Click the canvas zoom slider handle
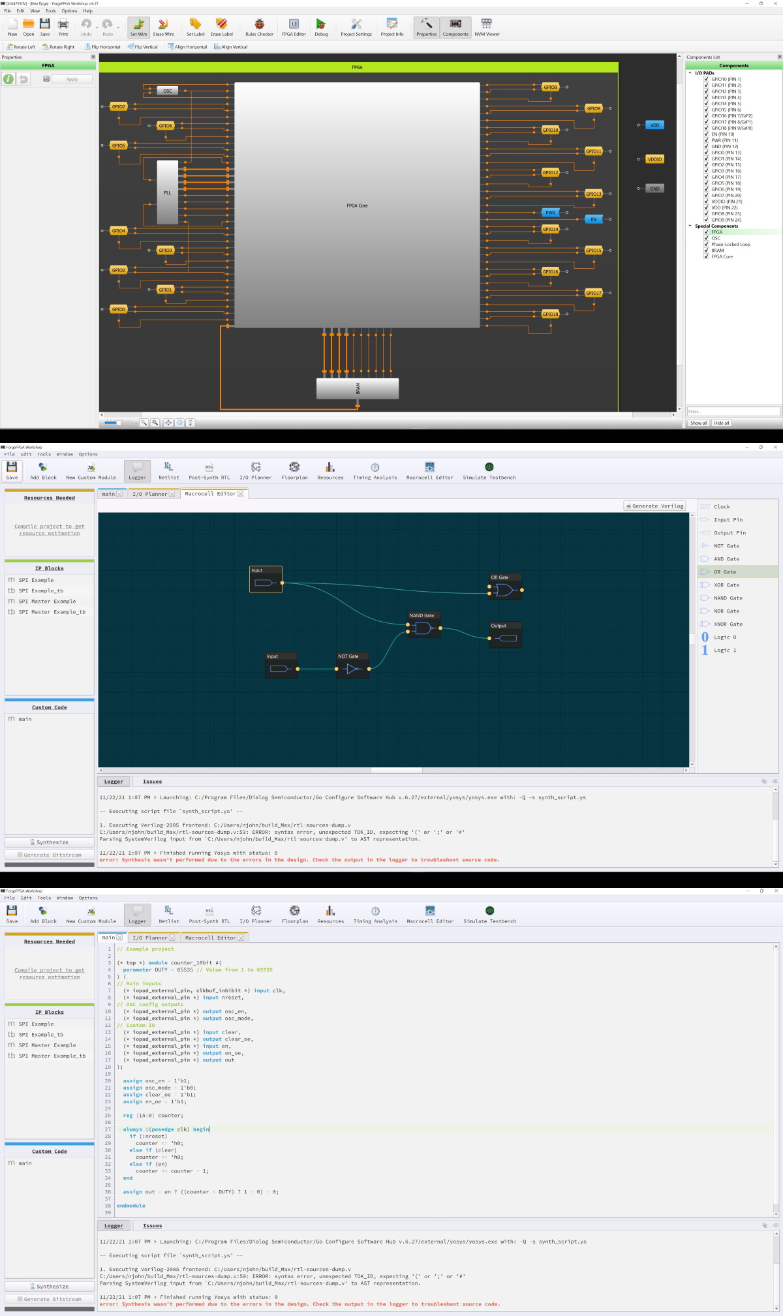The width and height of the screenshot is (783, 1316). click(118, 423)
